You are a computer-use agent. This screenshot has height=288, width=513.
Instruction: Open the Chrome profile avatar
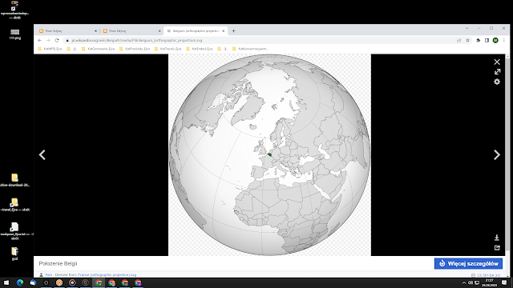[495, 40]
